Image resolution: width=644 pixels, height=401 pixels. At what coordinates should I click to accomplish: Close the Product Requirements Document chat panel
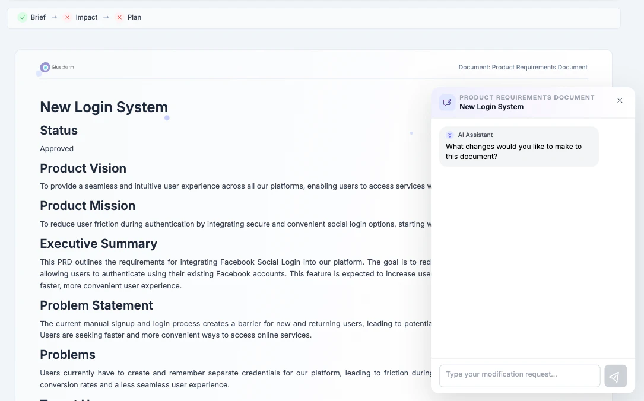click(x=620, y=101)
